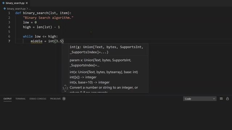Screen dimensions: 232x130
Task: Click the breadcrumb Python file icon
Action: [x=5, y=9]
